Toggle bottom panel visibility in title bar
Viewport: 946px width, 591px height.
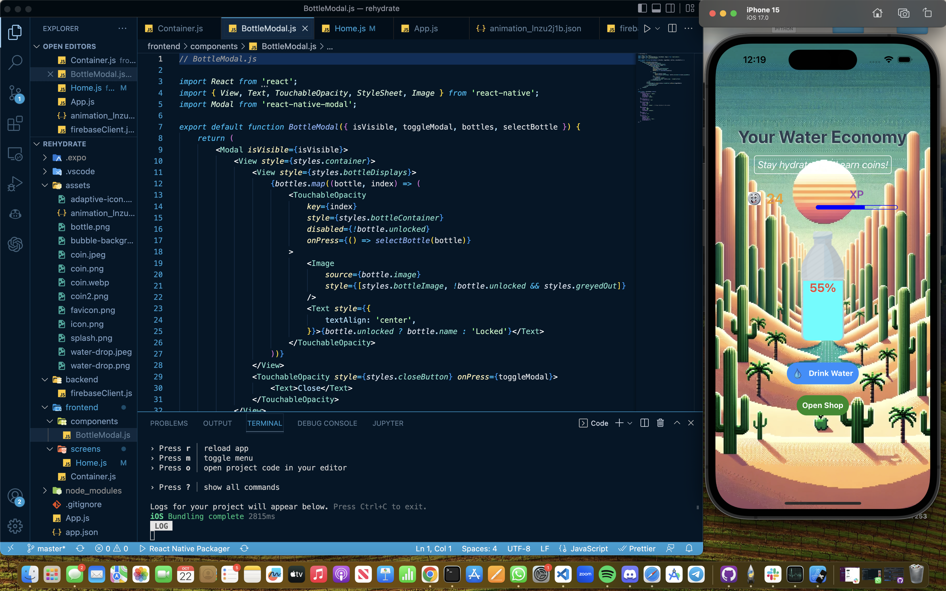[x=656, y=8]
